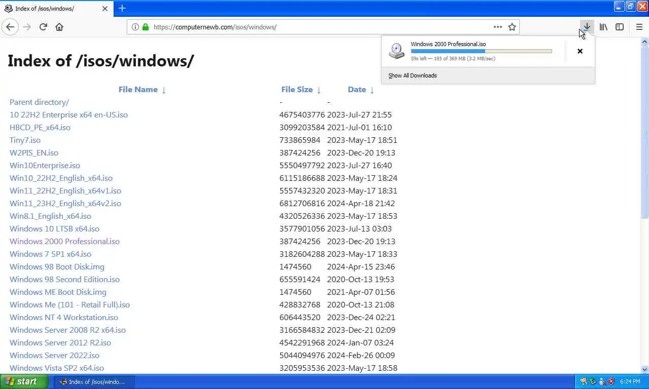This screenshot has width=649, height=389.
Task: Click the download progress bar
Action: tap(481, 51)
